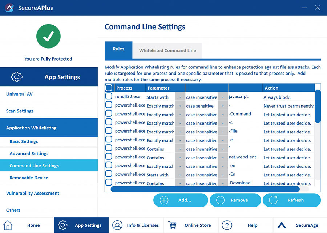The width and height of the screenshot is (327, 233).
Task: Check the powershell.exe '-Command' rule checkbox
Action: [109, 113]
